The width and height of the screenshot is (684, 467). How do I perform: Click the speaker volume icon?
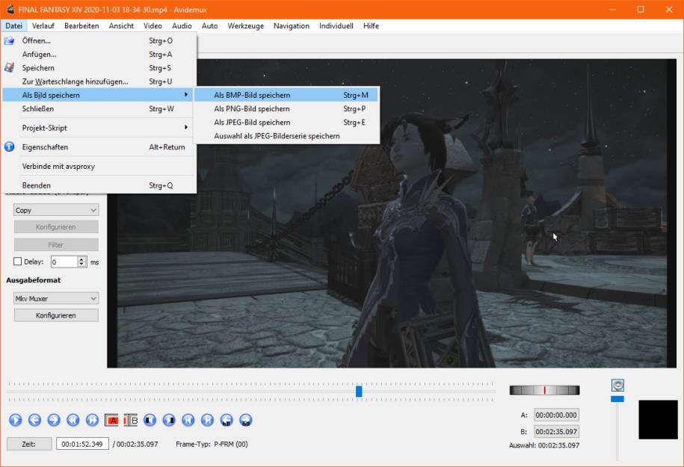617,386
